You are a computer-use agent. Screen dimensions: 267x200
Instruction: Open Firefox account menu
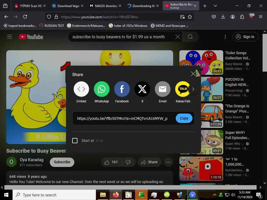point(233,17)
